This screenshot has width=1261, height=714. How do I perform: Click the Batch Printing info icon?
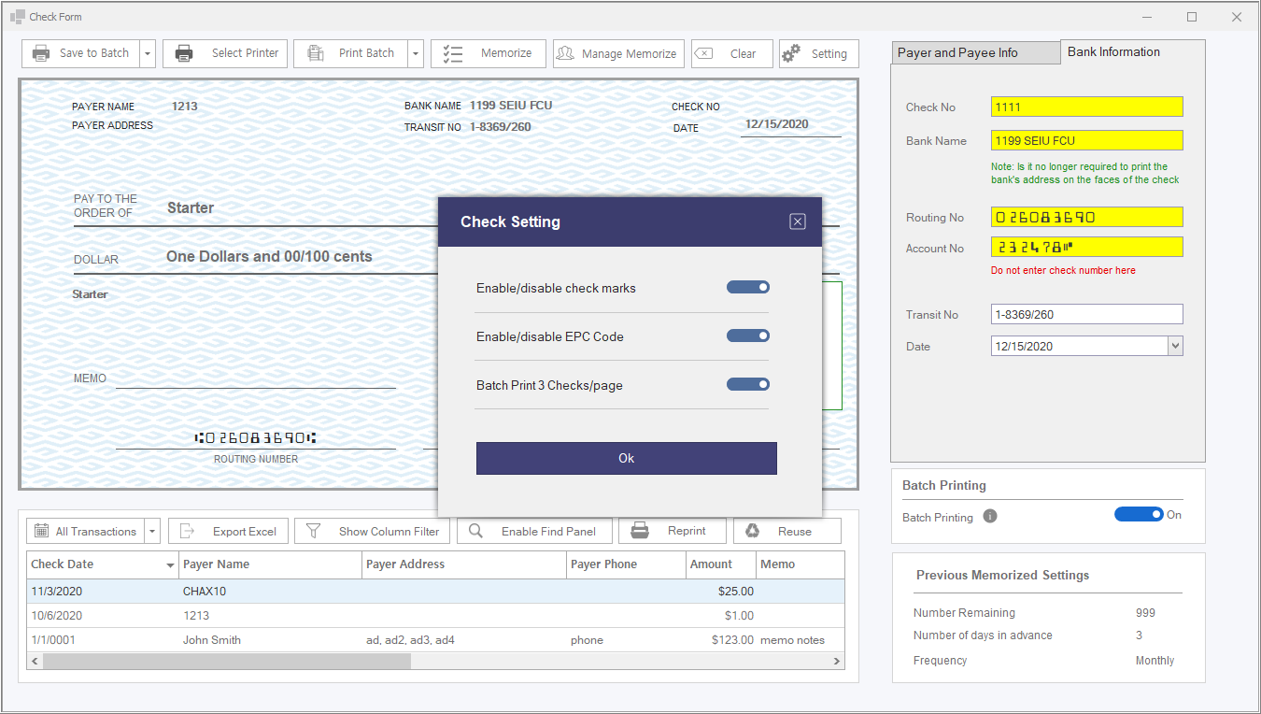[x=990, y=516]
